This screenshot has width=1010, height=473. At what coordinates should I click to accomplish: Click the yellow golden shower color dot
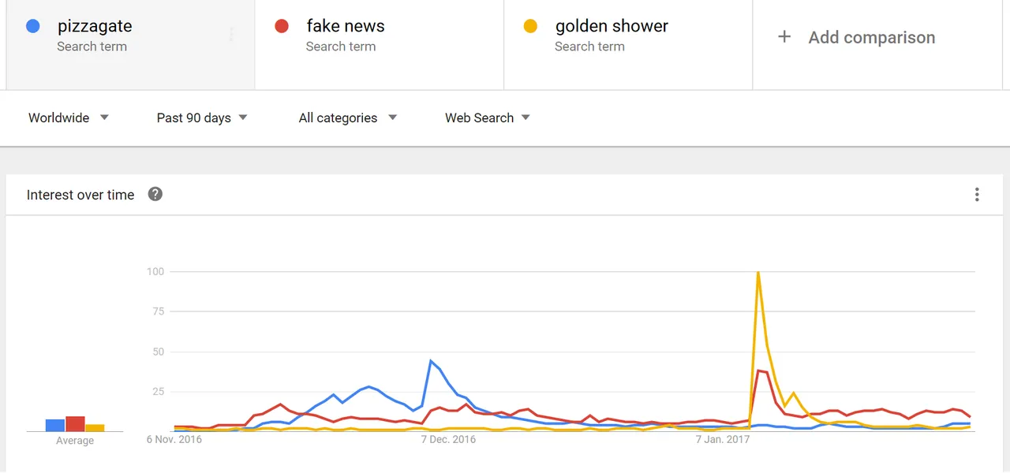(531, 26)
